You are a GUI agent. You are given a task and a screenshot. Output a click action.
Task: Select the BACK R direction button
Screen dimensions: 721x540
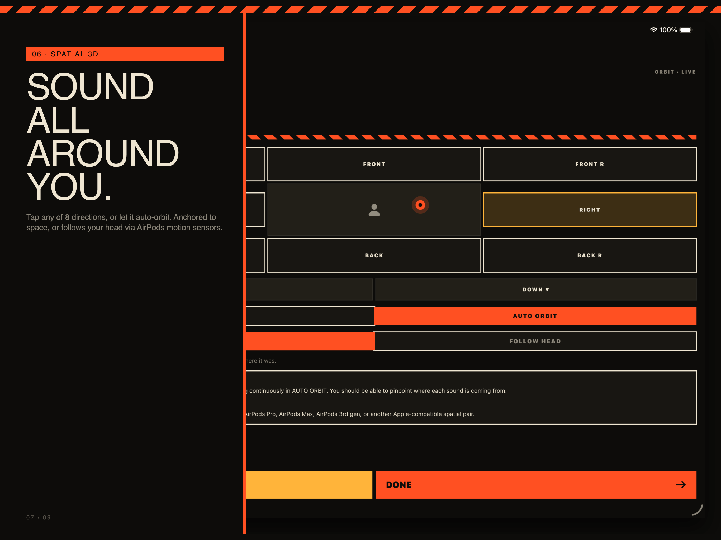coord(590,255)
